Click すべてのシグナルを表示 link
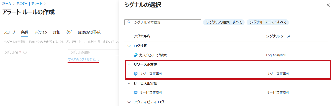The width and height of the screenshot is (332, 106). click(x=83, y=60)
